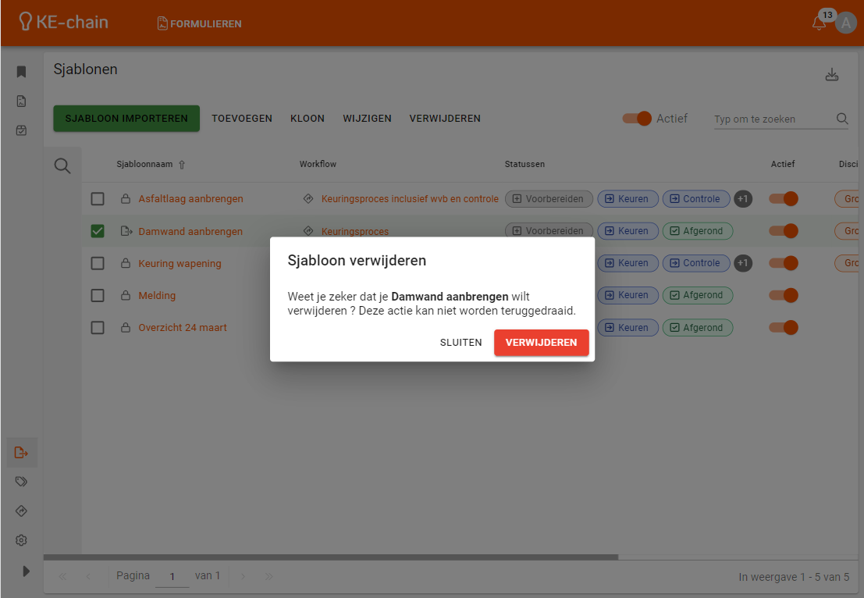
Task: Expand the +1 statuses badge for Asfaltlaag
Action: point(743,199)
